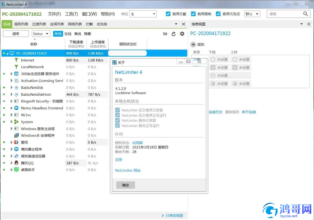
Task: Expand the BaiduNetdiskHost tree row
Action: point(12,95)
